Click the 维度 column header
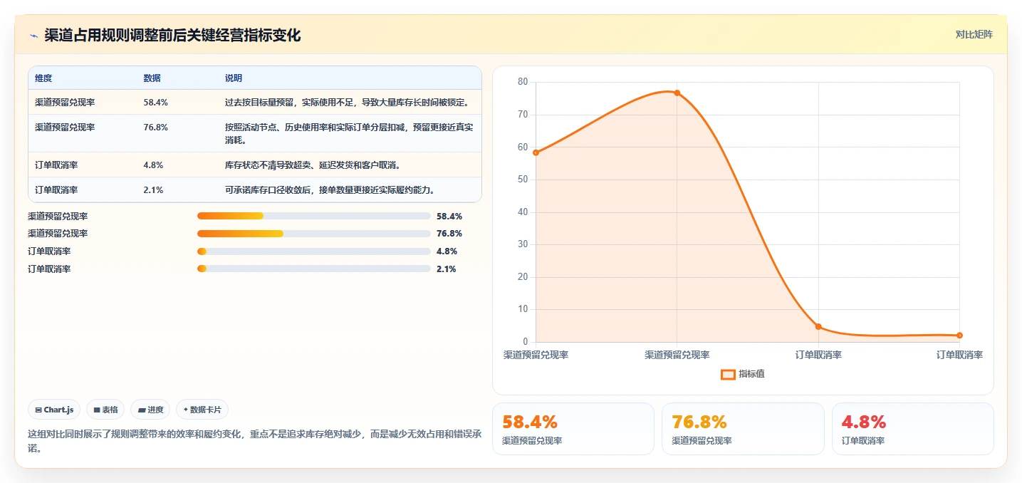1022x483 pixels. [43, 78]
